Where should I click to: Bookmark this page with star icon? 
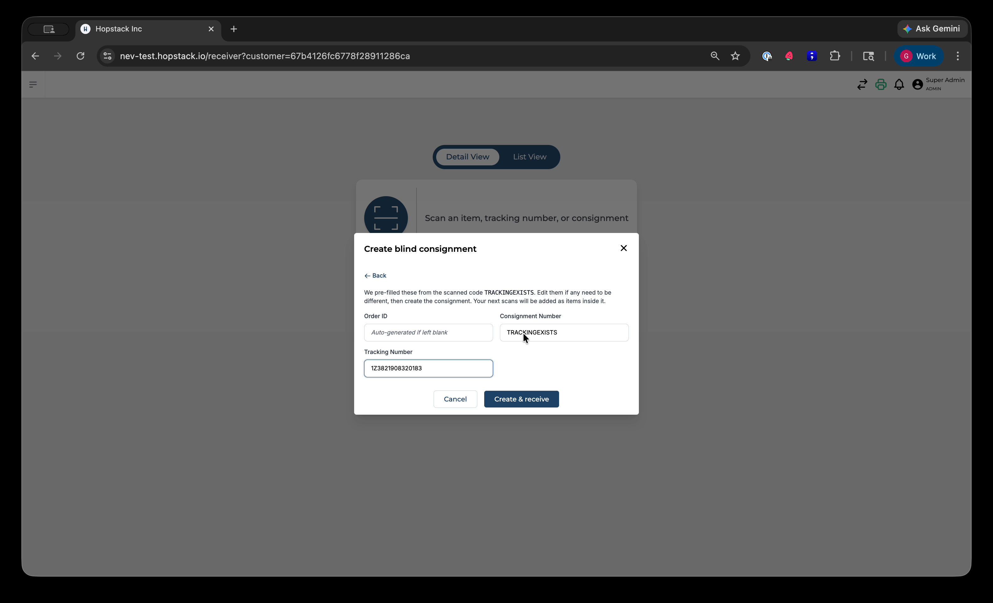(x=736, y=56)
